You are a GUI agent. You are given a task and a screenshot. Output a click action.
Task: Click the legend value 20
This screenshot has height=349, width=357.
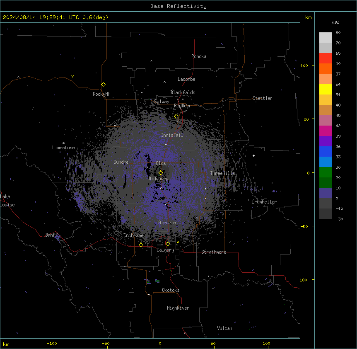(338, 177)
